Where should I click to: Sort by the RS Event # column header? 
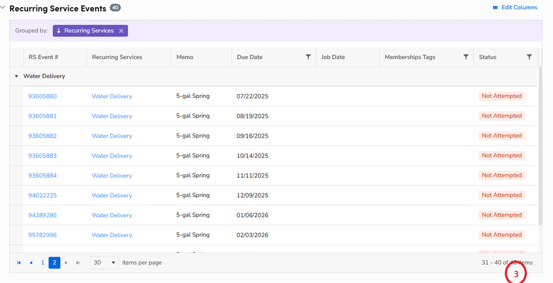coord(44,57)
